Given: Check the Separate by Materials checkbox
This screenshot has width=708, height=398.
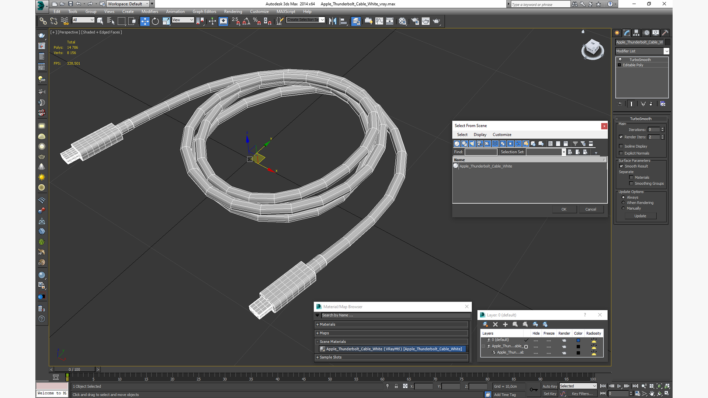Looking at the screenshot, I should (631, 178).
